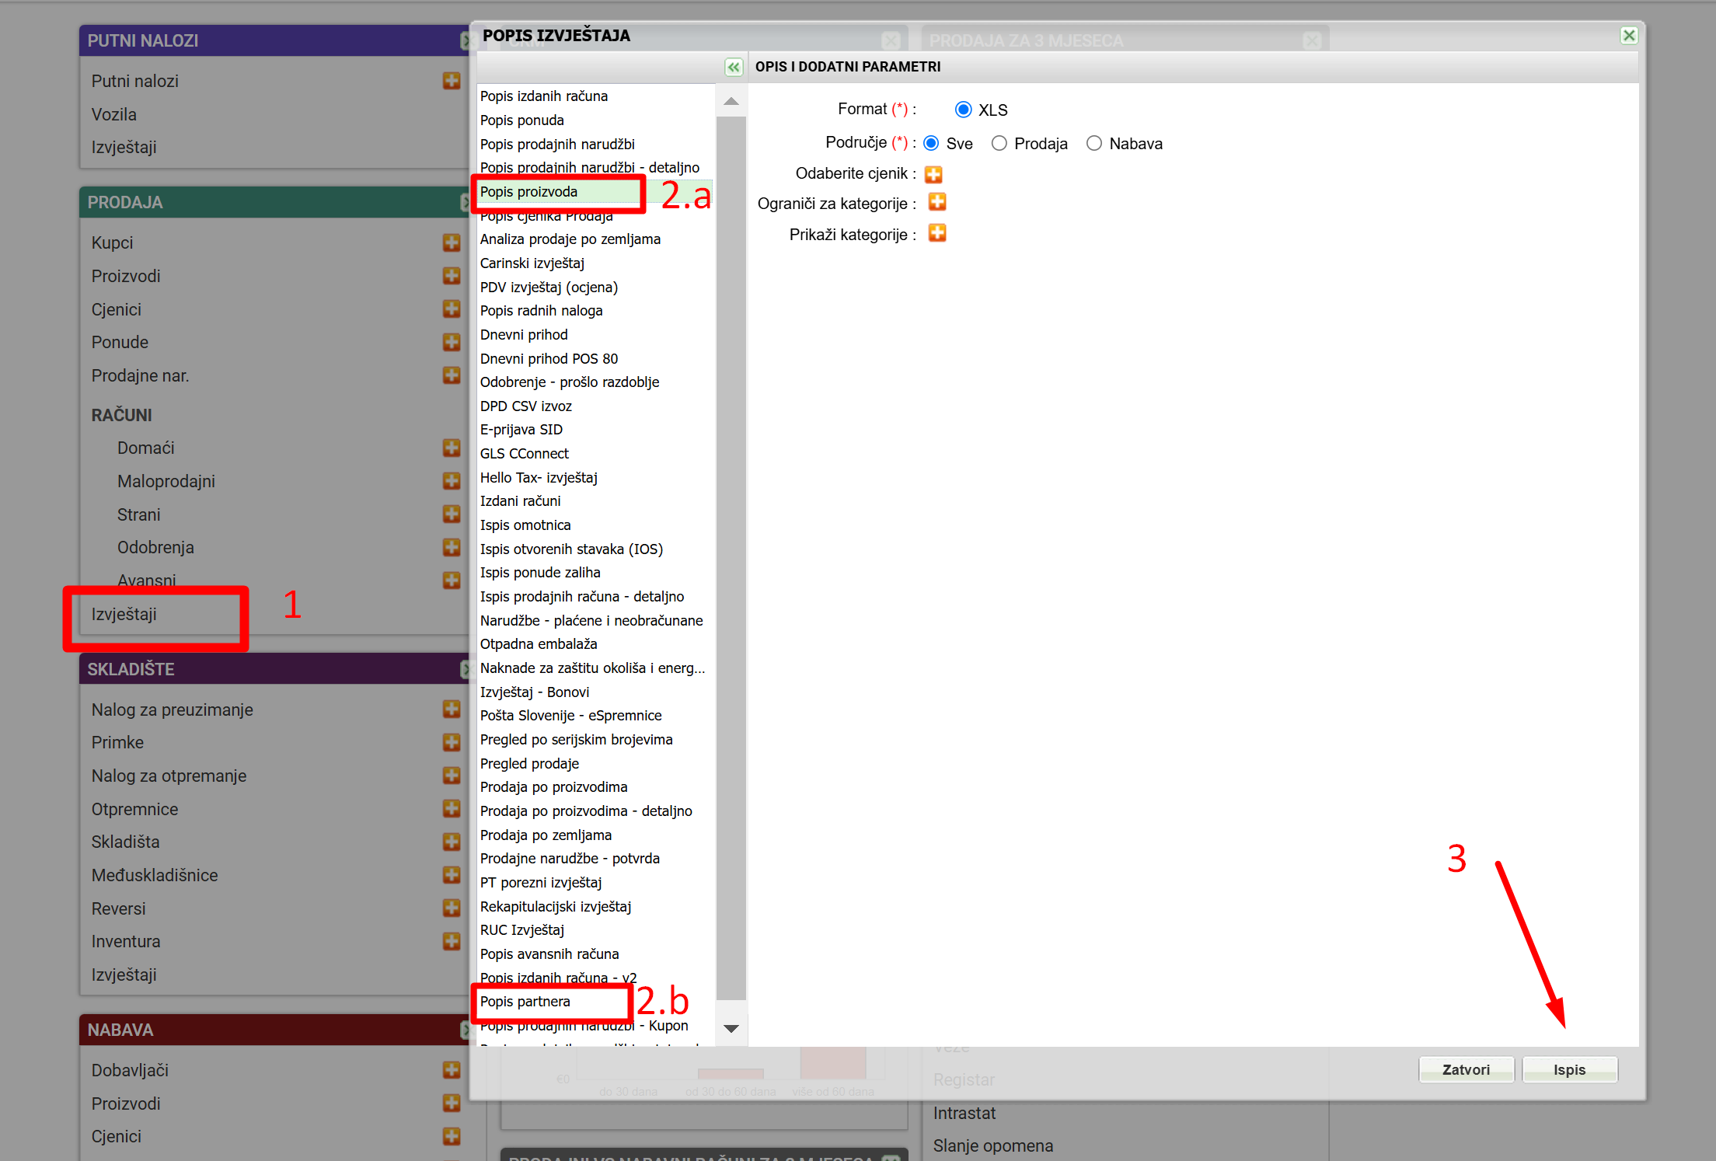Open Izvještaji under Prodaja section
This screenshot has width=1716, height=1161.
click(x=124, y=614)
